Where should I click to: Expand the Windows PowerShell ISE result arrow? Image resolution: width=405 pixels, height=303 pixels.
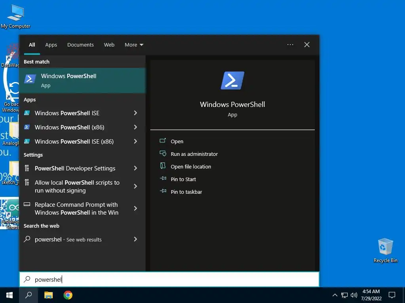click(135, 113)
